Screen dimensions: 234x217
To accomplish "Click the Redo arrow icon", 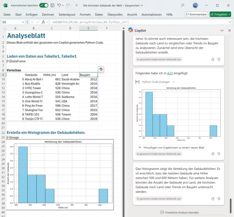I will point(68,5).
